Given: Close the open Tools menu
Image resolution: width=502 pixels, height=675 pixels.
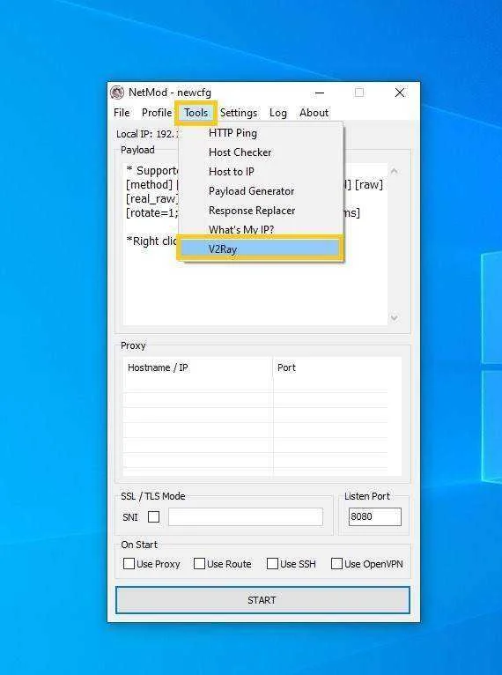Looking at the screenshot, I should (196, 113).
